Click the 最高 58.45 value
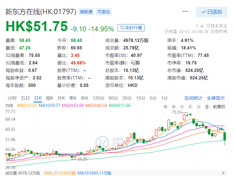 25,40
